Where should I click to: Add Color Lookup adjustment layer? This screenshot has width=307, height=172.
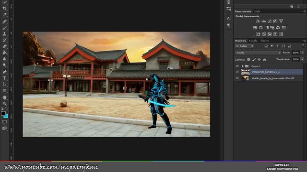pos(284,28)
